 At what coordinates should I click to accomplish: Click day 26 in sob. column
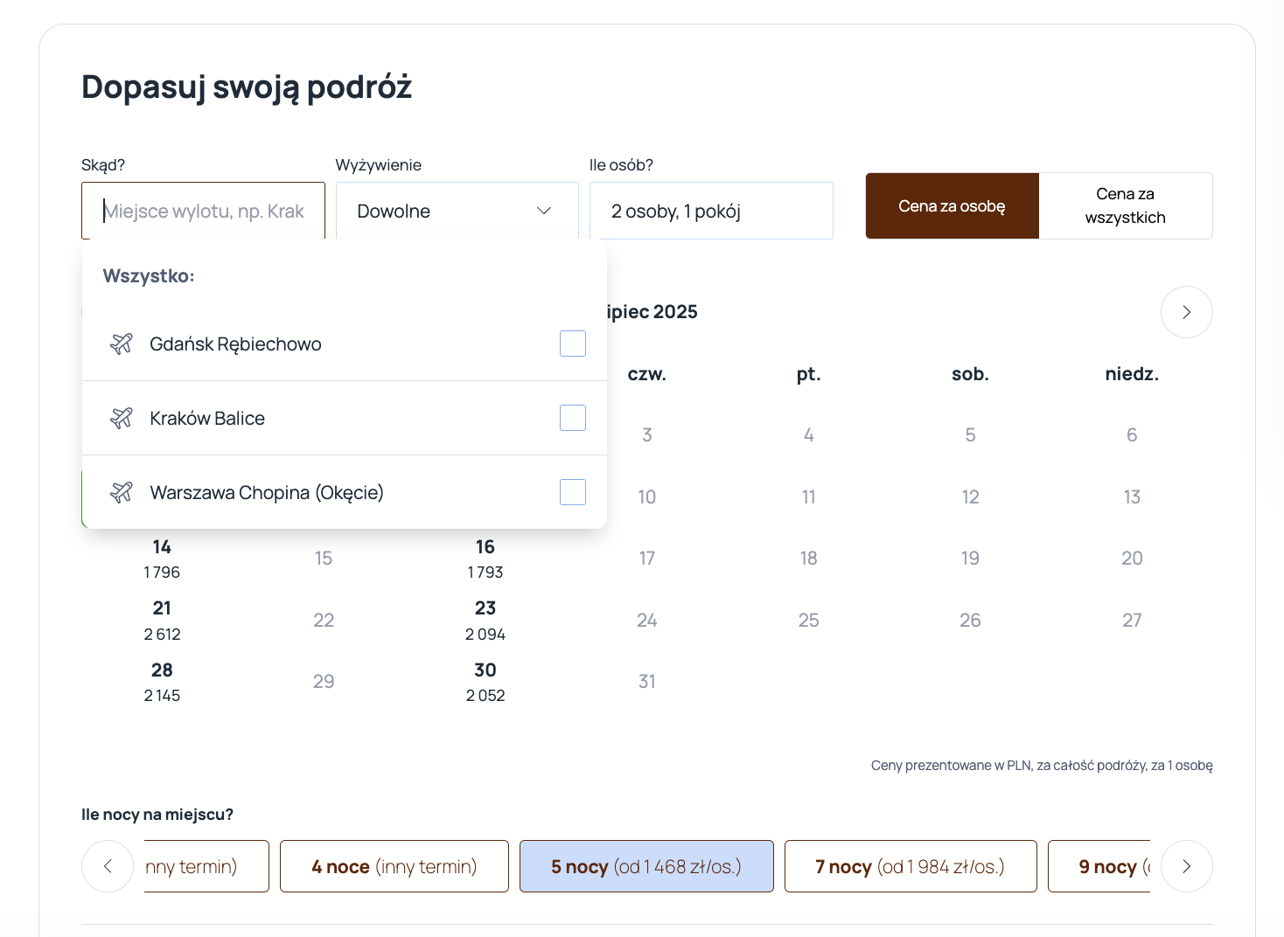pyautogui.click(x=970, y=621)
